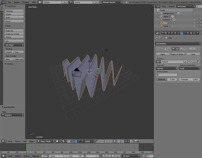Unlink the Canyon texture with its X icon
The height and width of the screenshot is (158, 202).
coord(195,62)
